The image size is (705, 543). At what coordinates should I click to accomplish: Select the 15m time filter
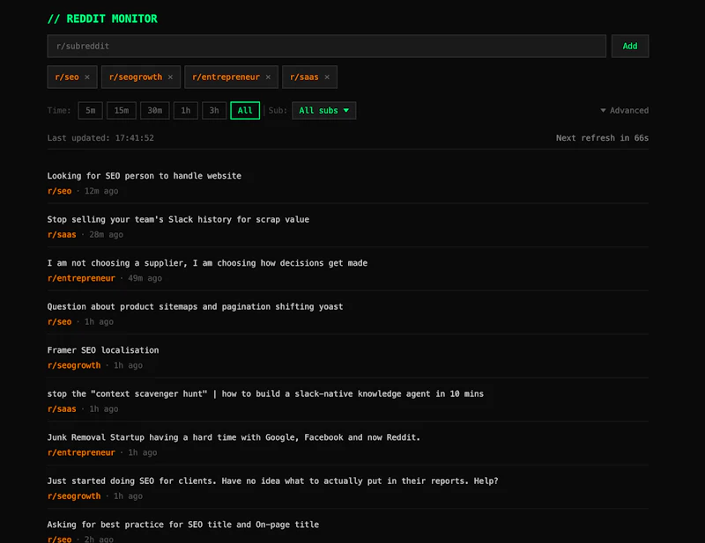tap(122, 111)
